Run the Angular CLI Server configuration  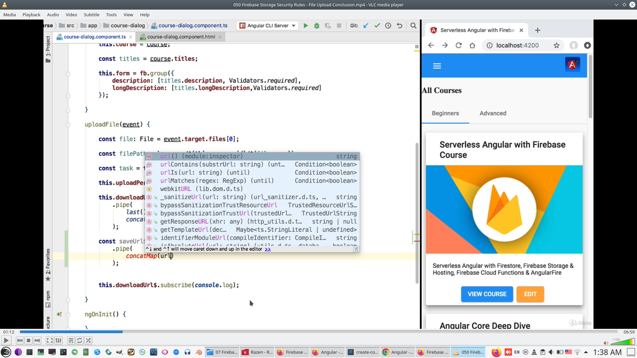click(x=306, y=25)
